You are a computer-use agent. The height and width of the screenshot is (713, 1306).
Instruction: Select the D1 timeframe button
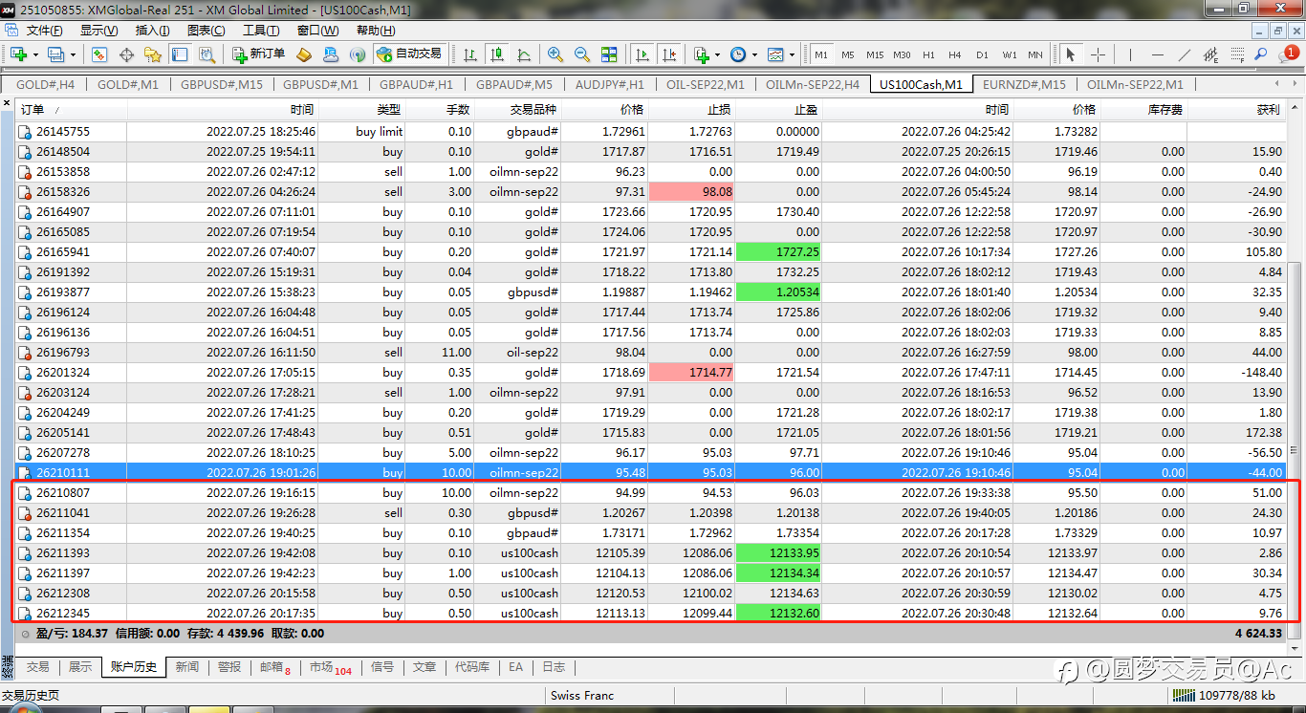[982, 54]
